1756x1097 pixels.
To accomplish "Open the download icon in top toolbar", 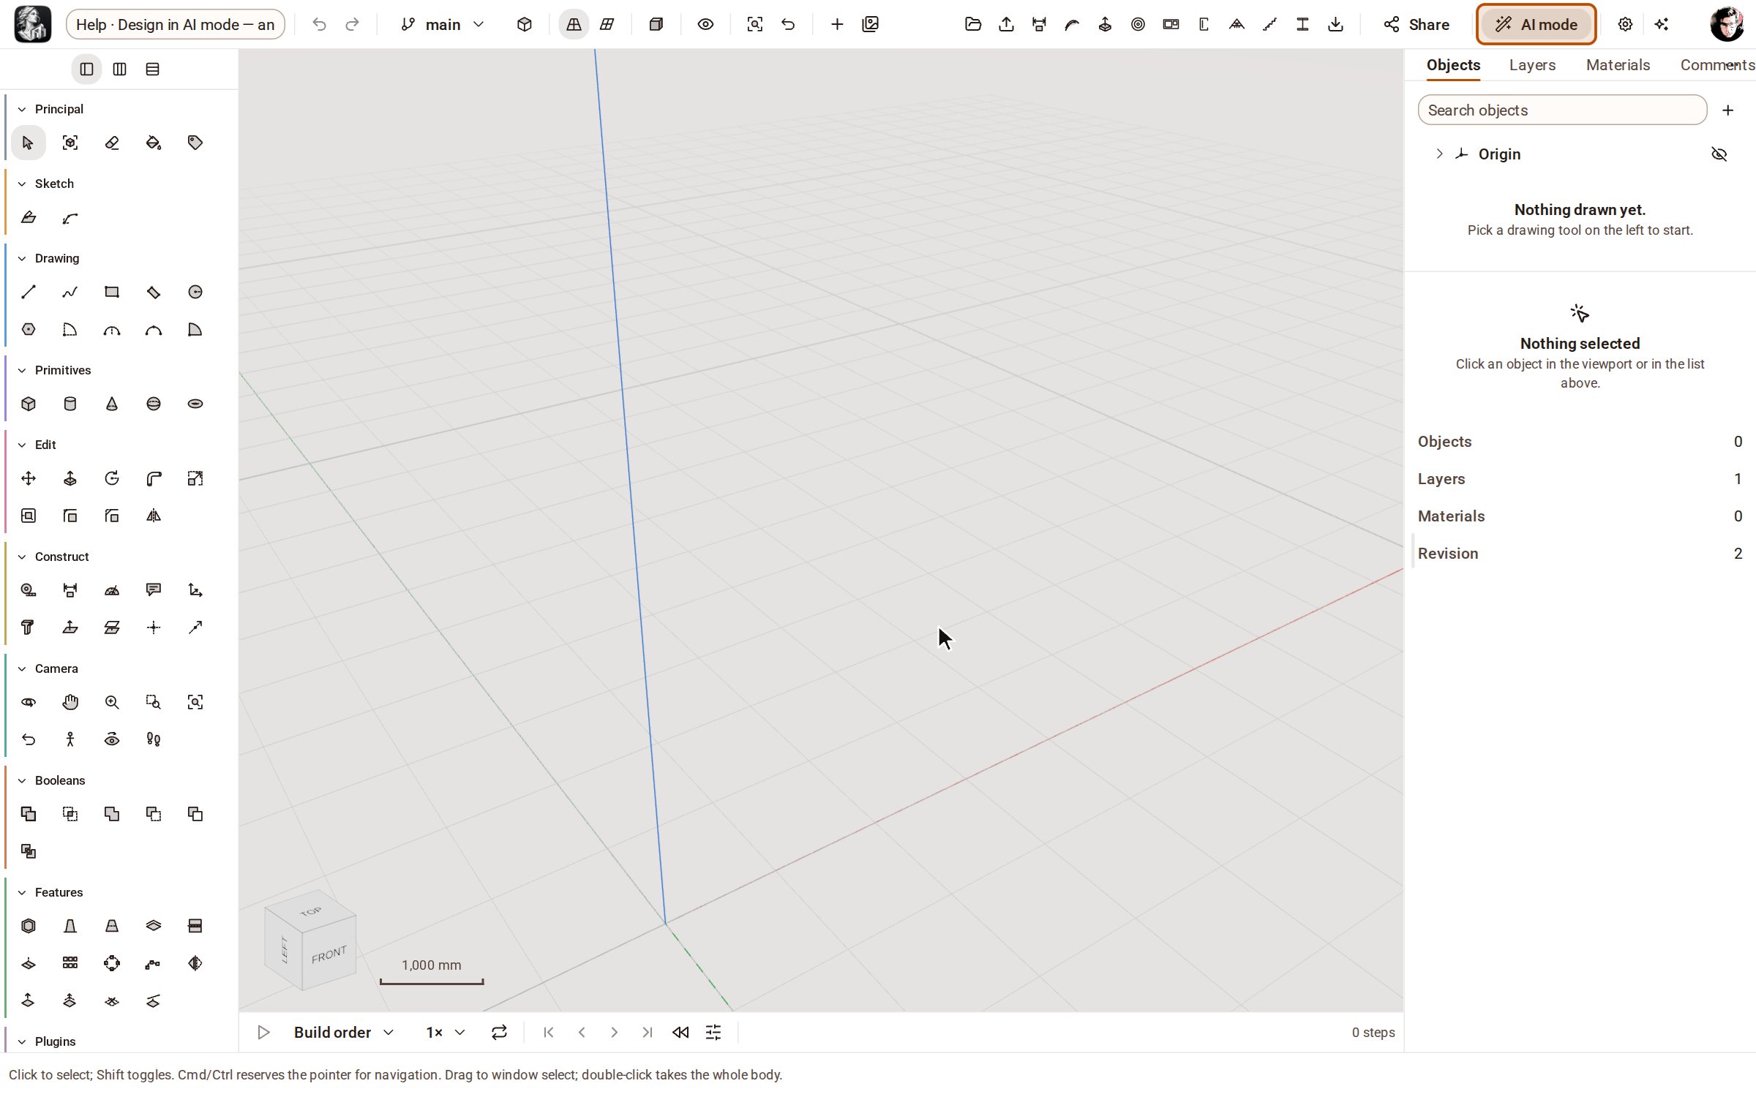I will pyautogui.click(x=1335, y=24).
